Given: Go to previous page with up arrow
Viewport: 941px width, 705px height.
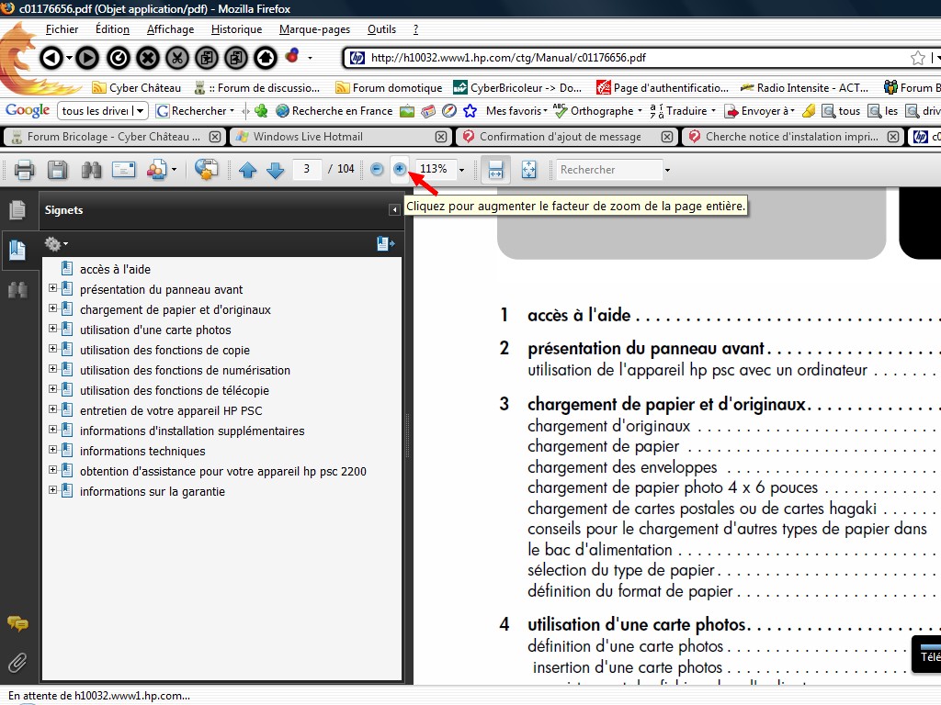Looking at the screenshot, I should [x=247, y=170].
